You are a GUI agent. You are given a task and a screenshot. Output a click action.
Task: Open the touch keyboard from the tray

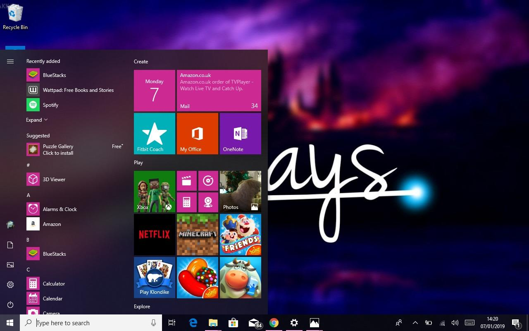[x=469, y=323]
